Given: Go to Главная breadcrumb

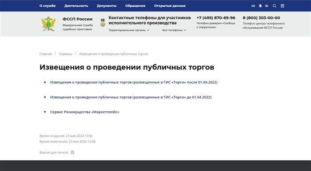Looking at the screenshot, I should [46, 54].
